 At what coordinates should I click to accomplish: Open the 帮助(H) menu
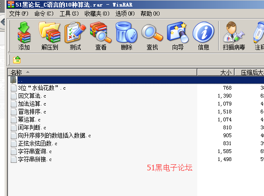[150, 14]
